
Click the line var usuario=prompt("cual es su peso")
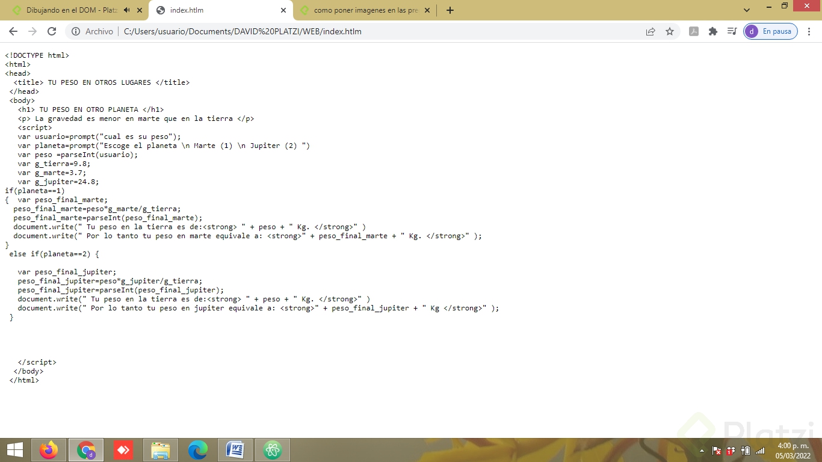(x=99, y=137)
